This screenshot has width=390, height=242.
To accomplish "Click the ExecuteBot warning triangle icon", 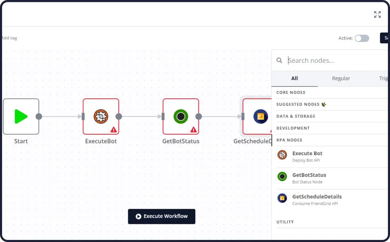I will pos(114,129).
